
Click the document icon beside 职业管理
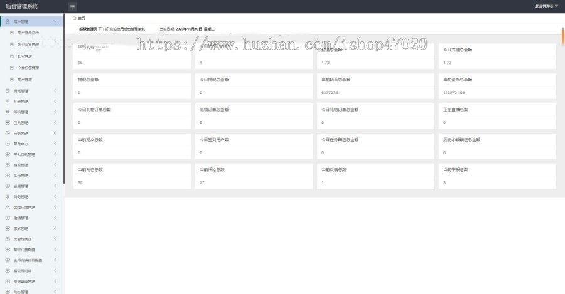(x=11, y=56)
